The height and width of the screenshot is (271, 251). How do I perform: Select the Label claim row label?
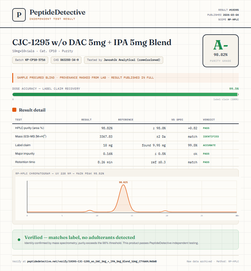pyautogui.click(x=23, y=145)
